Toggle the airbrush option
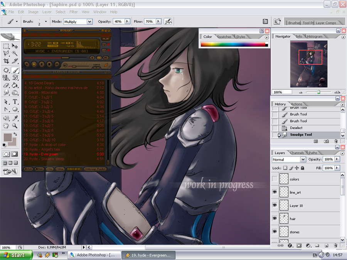Image resolution: width=347 pixels, height=260 pixels. (168, 22)
